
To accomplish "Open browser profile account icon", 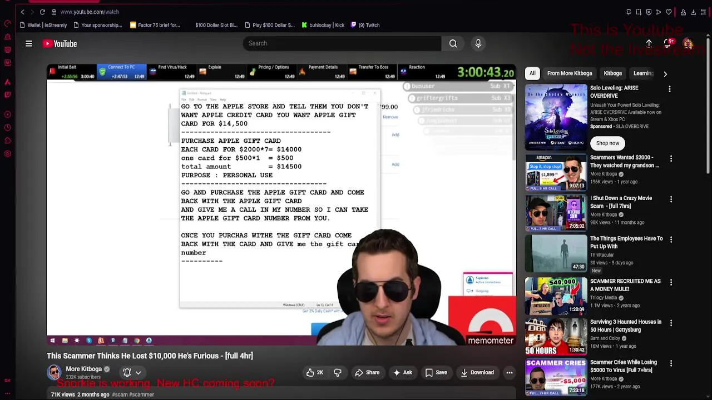I will 683,12.
